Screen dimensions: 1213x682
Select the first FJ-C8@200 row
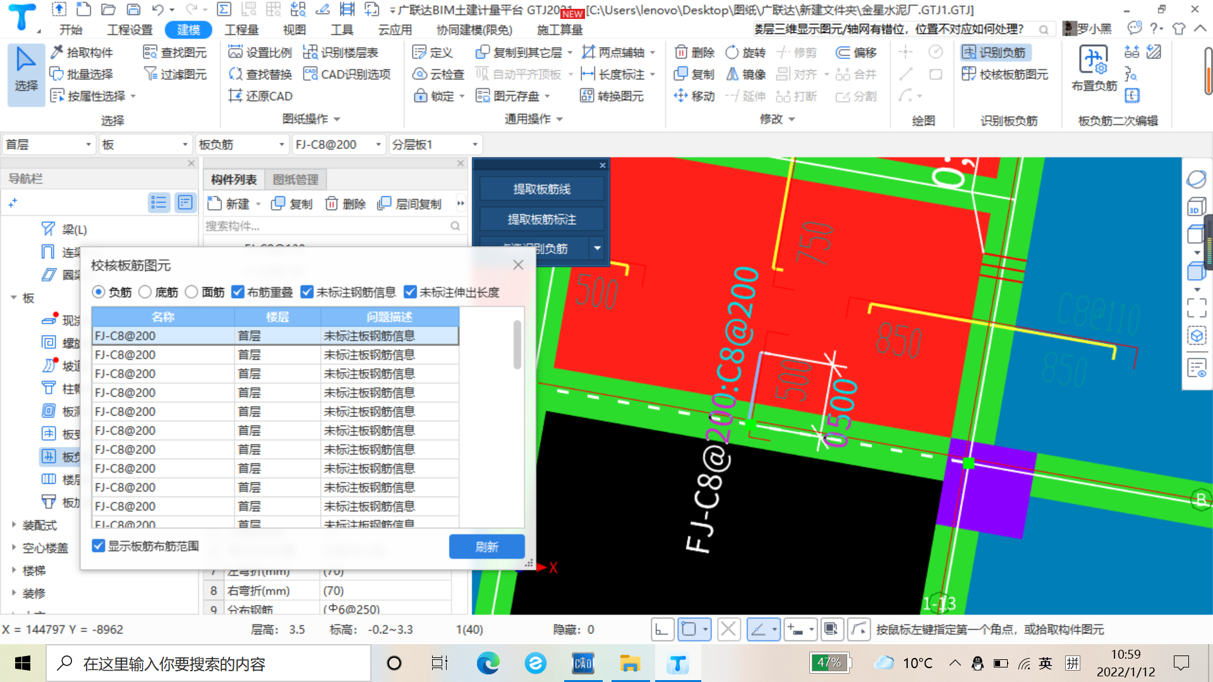click(275, 336)
